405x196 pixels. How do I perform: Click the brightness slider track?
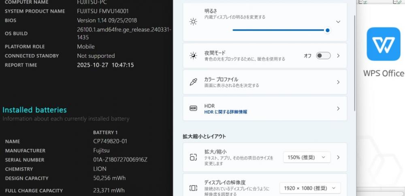click(279, 30)
